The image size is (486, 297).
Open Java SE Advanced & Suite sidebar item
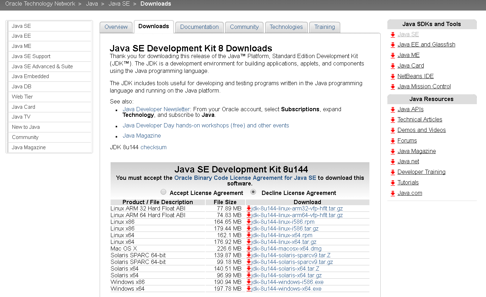coord(50,67)
